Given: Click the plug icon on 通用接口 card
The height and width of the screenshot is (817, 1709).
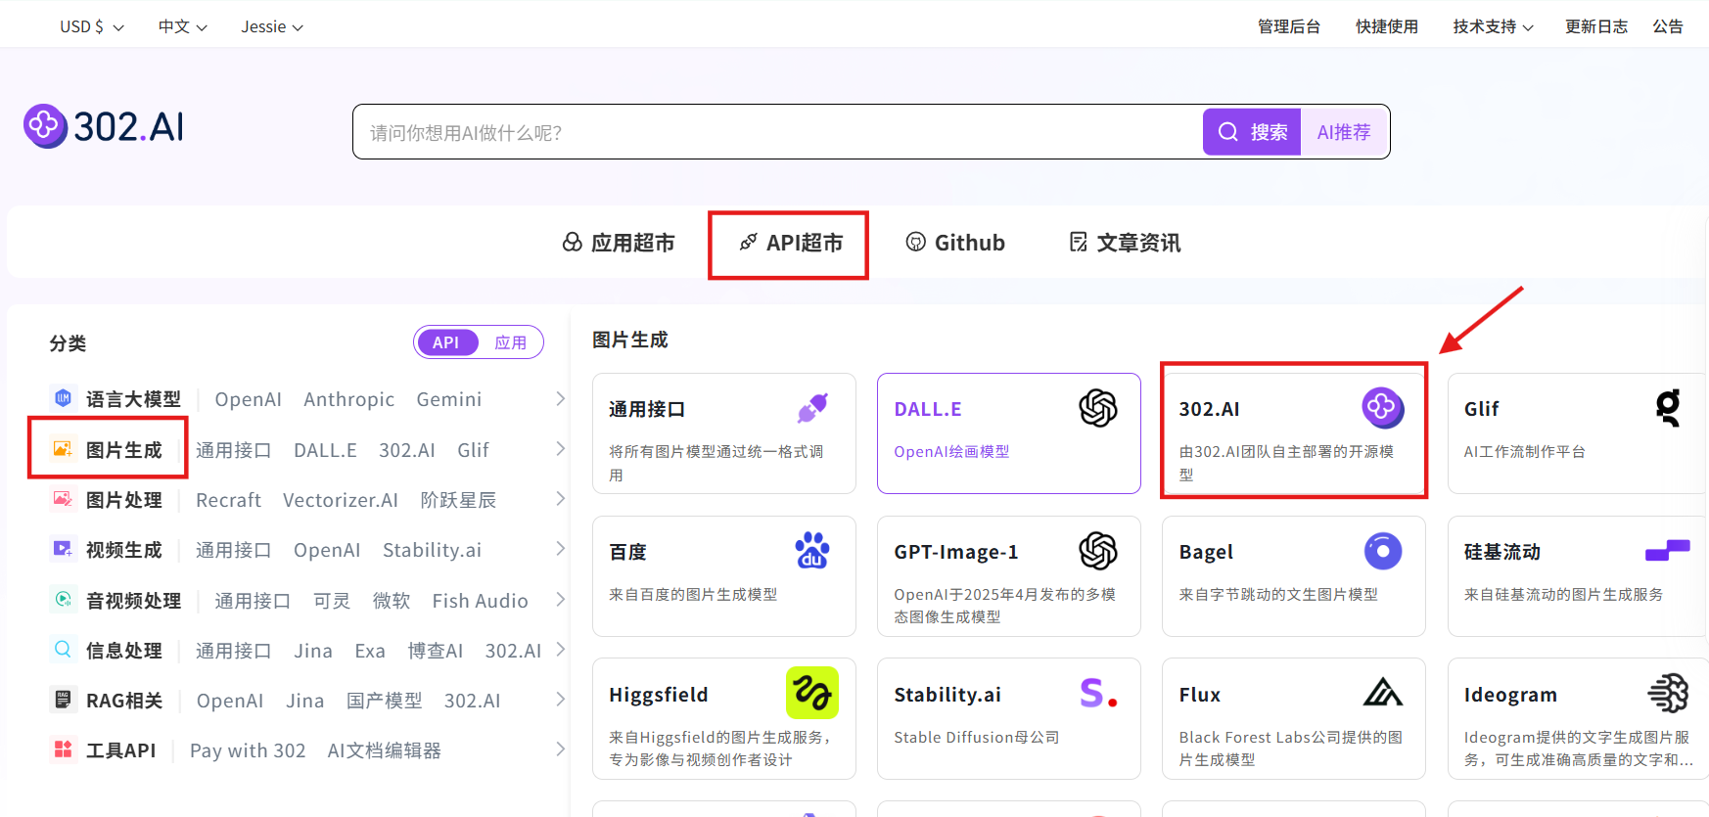Looking at the screenshot, I should 812,408.
